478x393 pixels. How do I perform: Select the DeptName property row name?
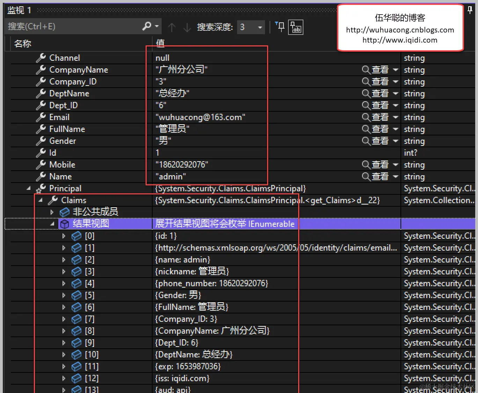[69, 94]
